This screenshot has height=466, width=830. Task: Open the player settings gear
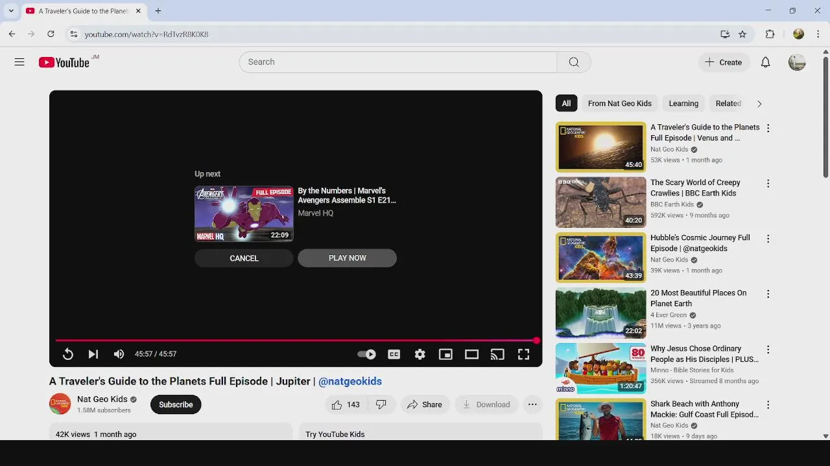(x=420, y=354)
